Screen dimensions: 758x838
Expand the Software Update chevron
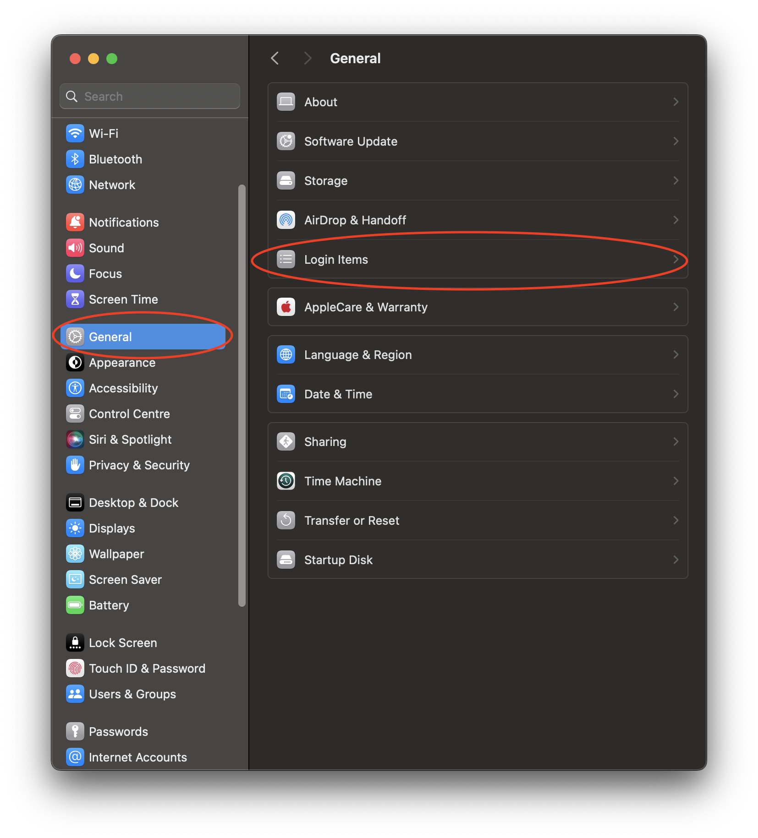tap(676, 141)
